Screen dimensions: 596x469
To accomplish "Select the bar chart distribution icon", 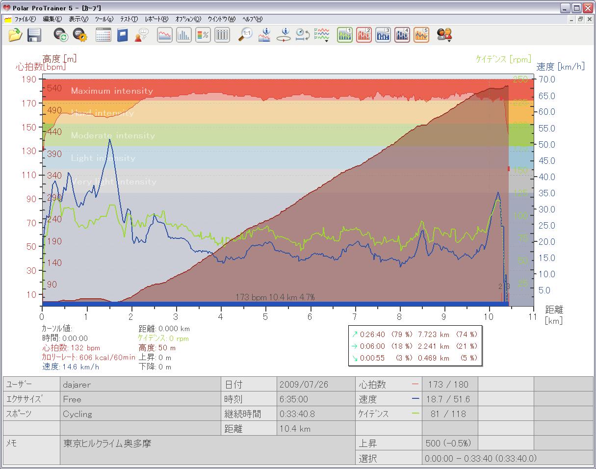I will [184, 35].
